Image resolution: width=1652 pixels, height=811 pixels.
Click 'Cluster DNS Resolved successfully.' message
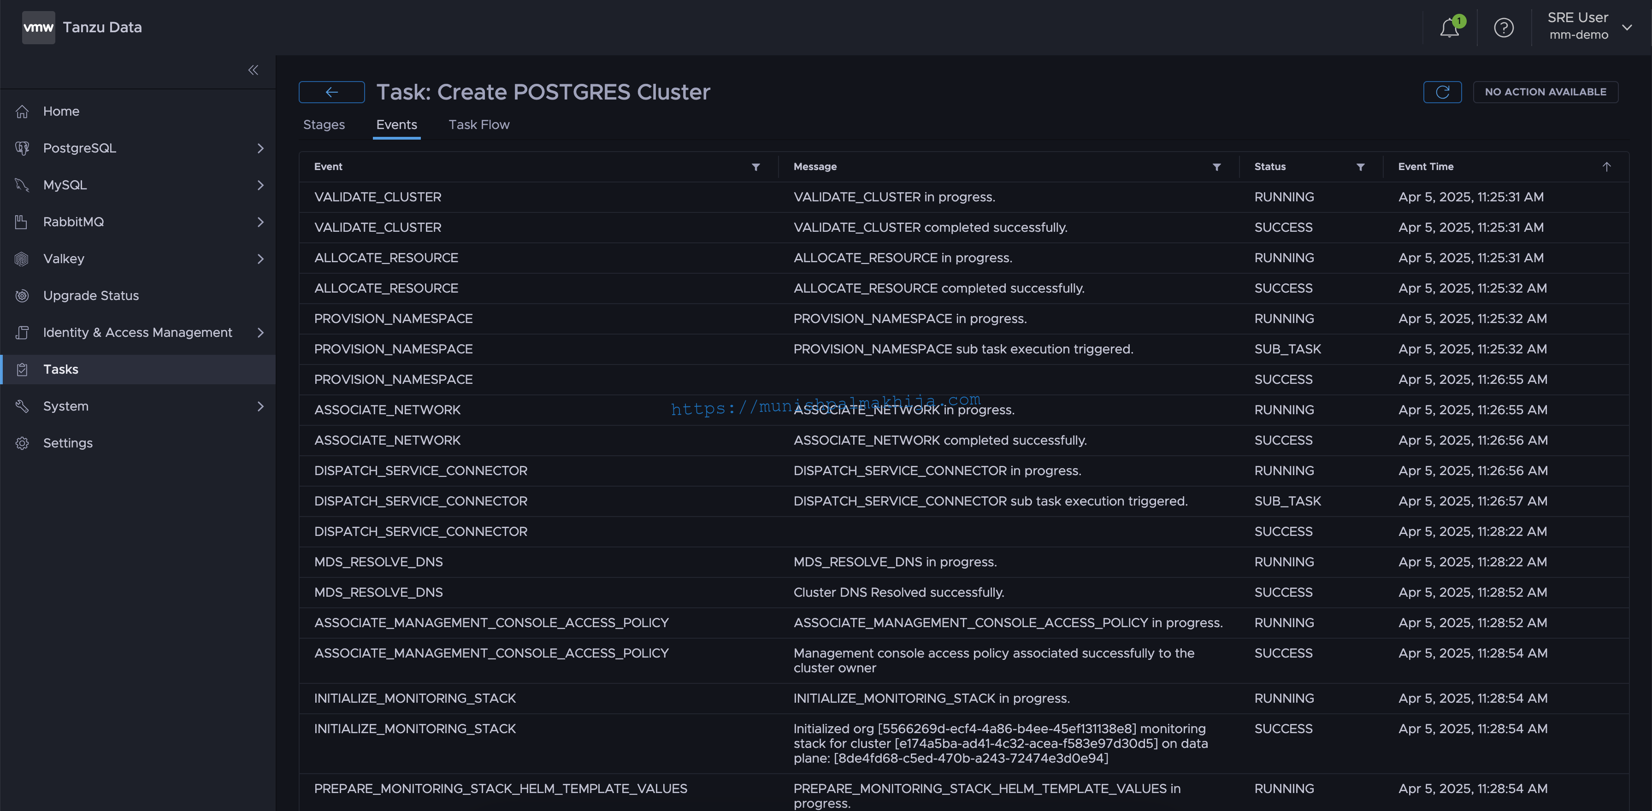point(898,593)
